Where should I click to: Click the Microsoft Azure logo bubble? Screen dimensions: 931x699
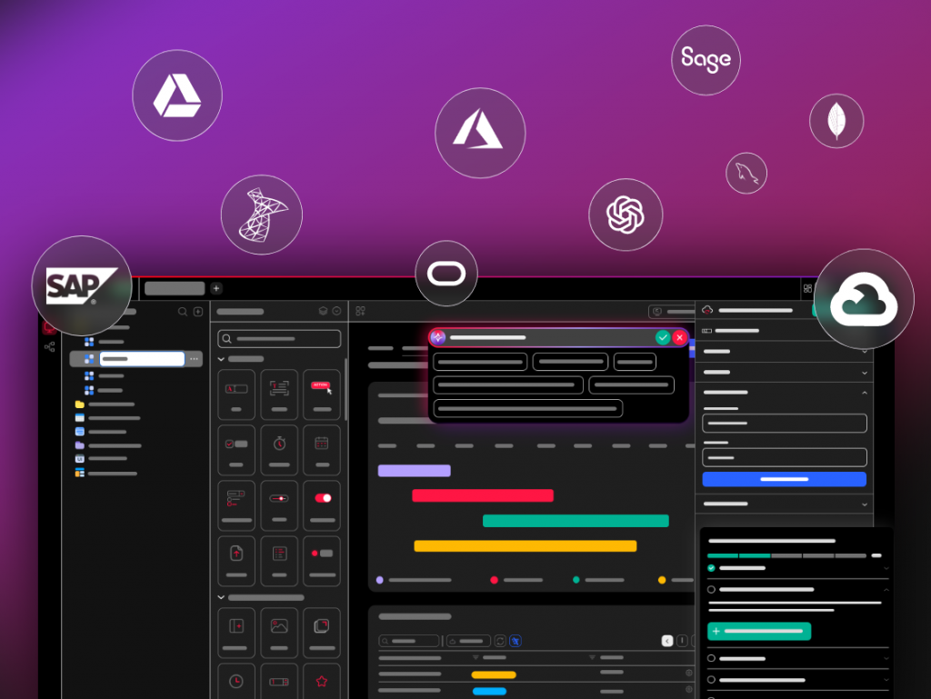click(479, 133)
